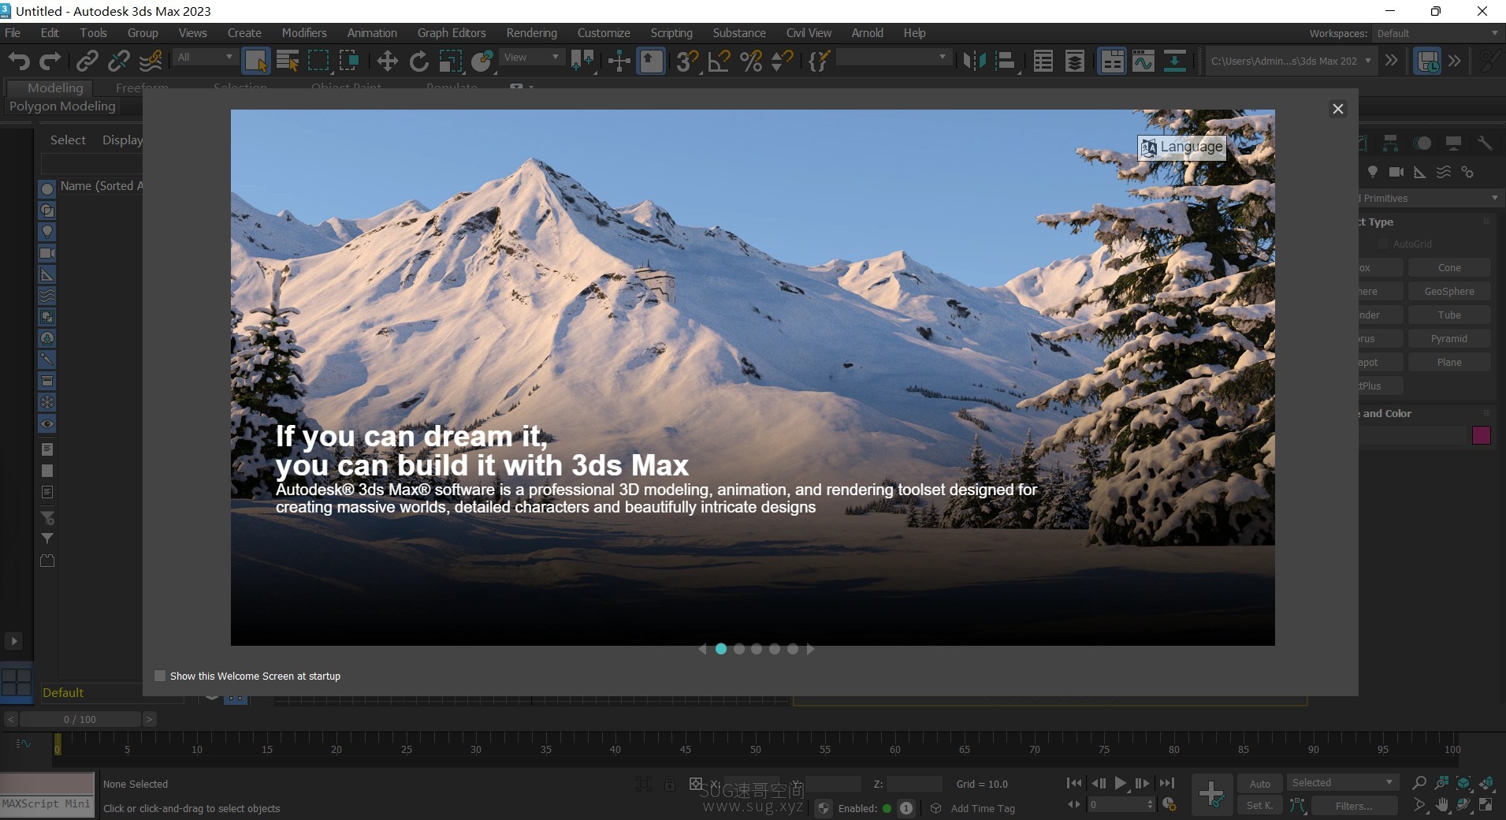Click the object color swatch
The image size is (1506, 820).
[x=1481, y=435]
